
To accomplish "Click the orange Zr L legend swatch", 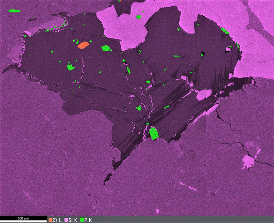I will coord(50,220).
